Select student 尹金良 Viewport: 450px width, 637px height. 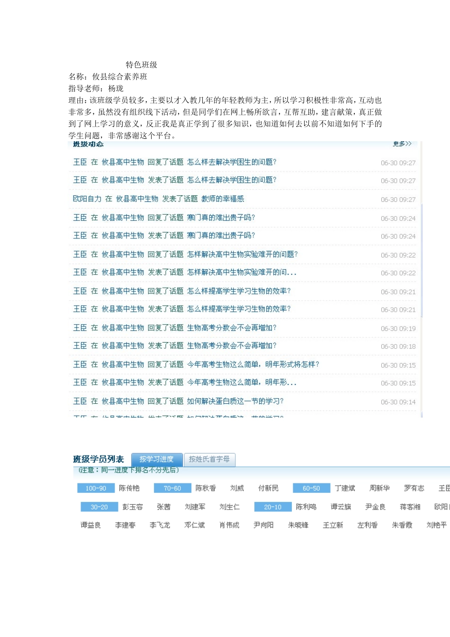click(x=376, y=507)
